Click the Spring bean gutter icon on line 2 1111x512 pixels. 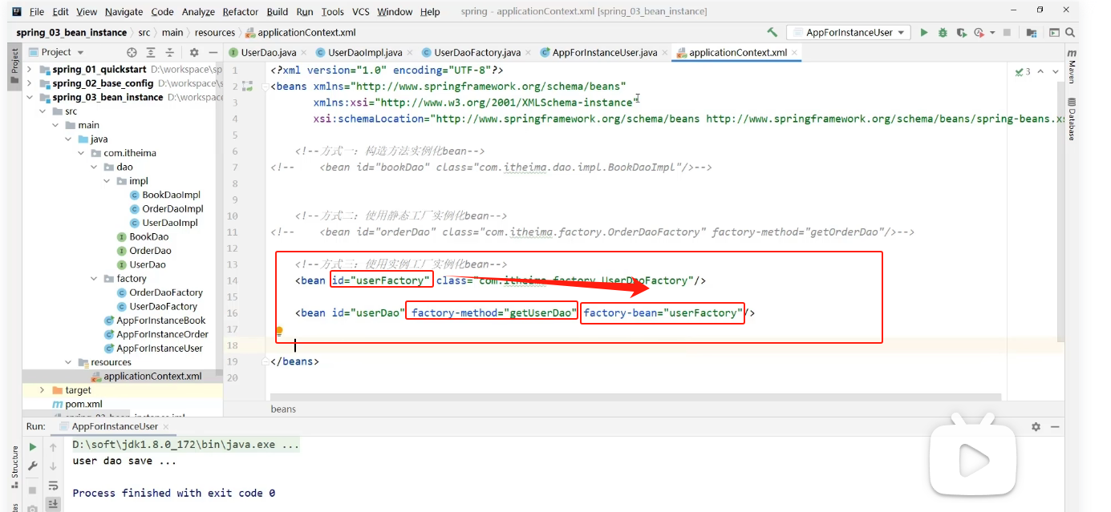247,86
